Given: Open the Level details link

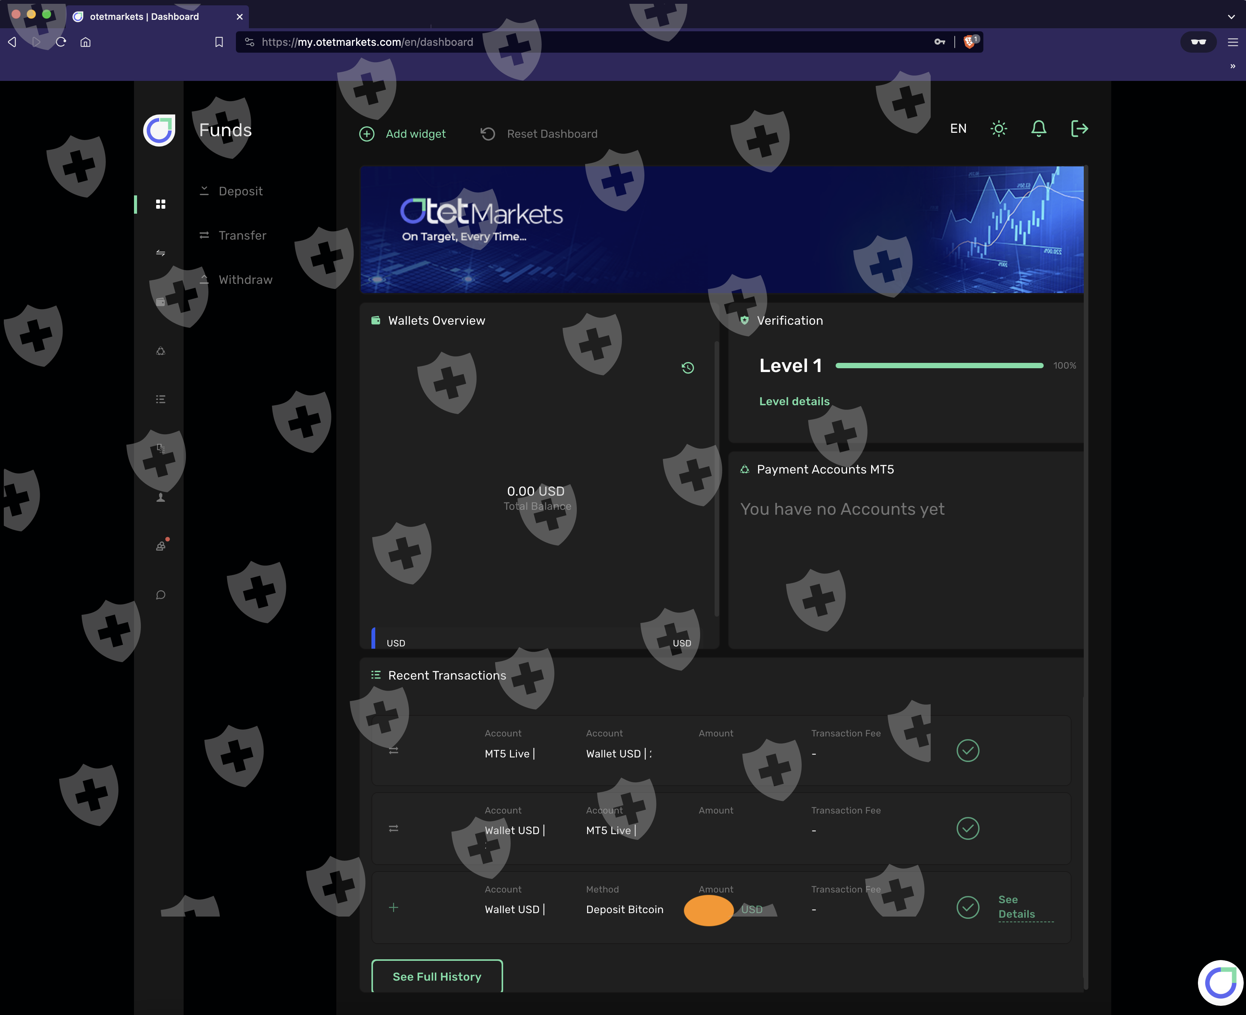Looking at the screenshot, I should [x=794, y=401].
